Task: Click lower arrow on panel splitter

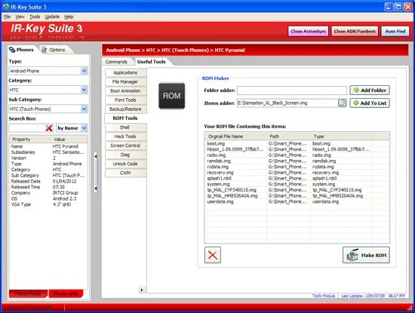Action: point(96,189)
